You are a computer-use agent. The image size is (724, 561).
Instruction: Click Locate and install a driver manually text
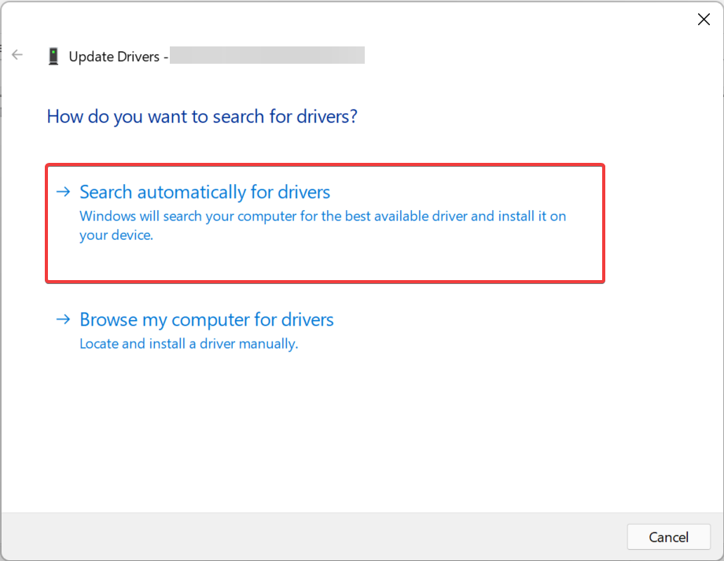pos(188,343)
